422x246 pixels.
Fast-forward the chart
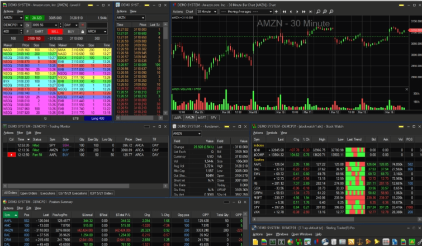304,12
